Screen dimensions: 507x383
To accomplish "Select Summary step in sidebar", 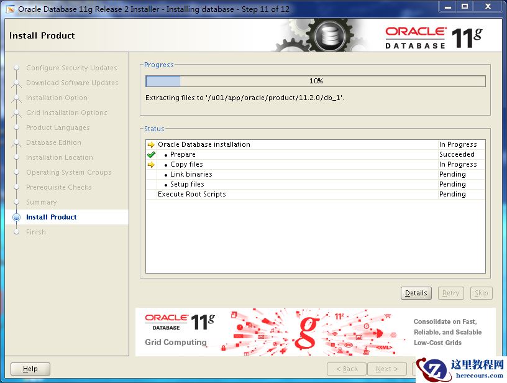I will point(42,202).
